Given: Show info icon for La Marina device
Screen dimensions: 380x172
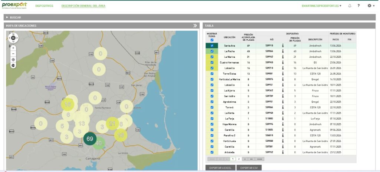Looking at the screenshot, I should pos(282,57).
